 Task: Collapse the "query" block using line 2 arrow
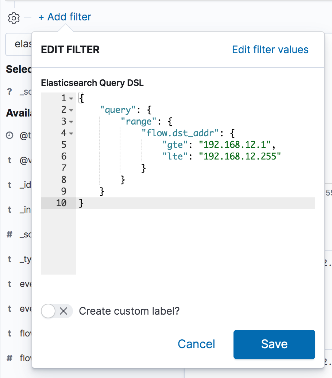[71, 110]
